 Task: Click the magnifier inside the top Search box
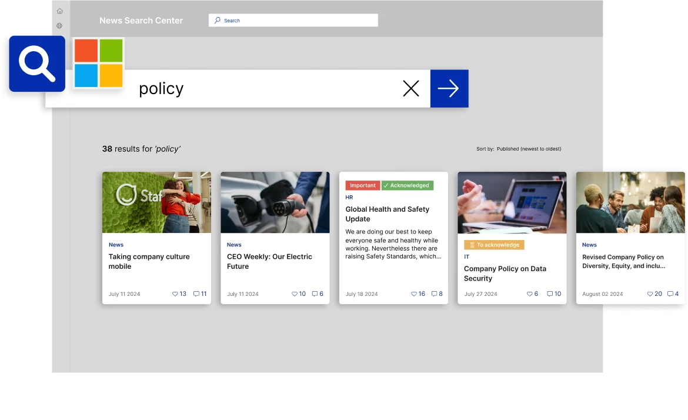(217, 20)
